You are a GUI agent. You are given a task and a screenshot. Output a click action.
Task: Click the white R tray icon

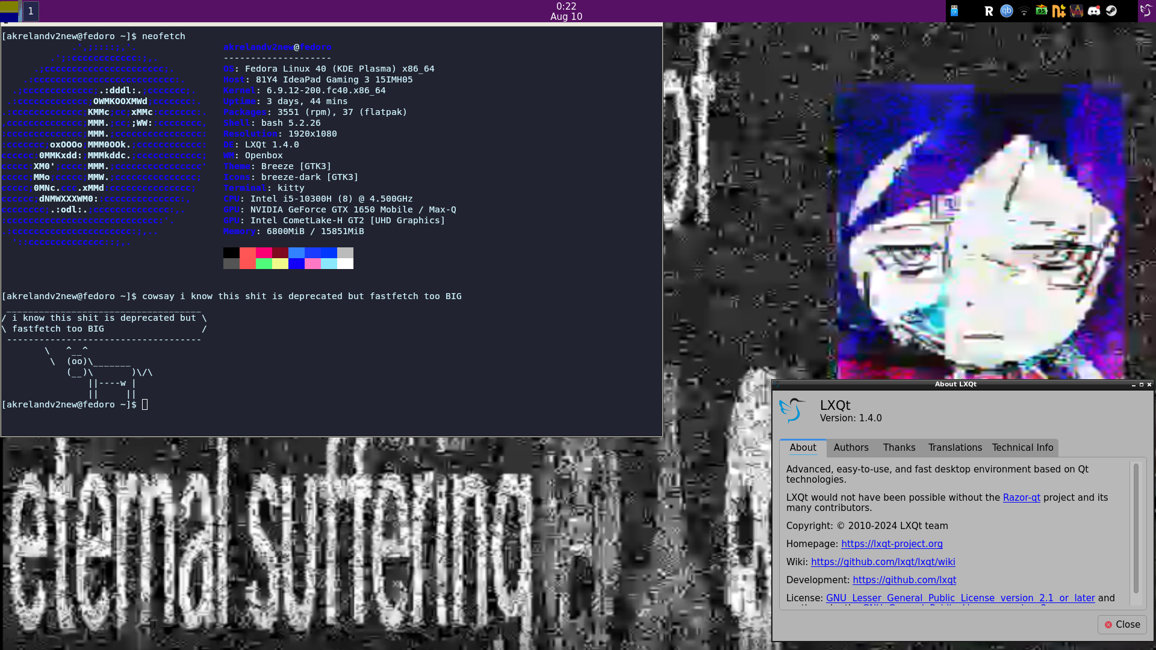click(989, 11)
